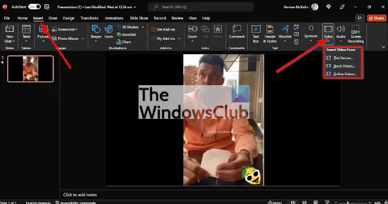Screen dimensions: 388x204
Task: Open the Symbols dropdown
Action: [311, 34]
